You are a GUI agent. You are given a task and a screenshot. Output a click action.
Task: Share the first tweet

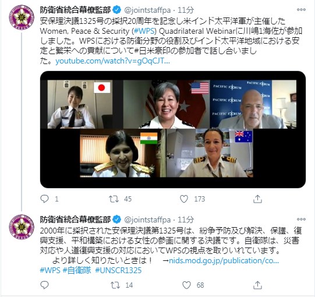[257, 199]
